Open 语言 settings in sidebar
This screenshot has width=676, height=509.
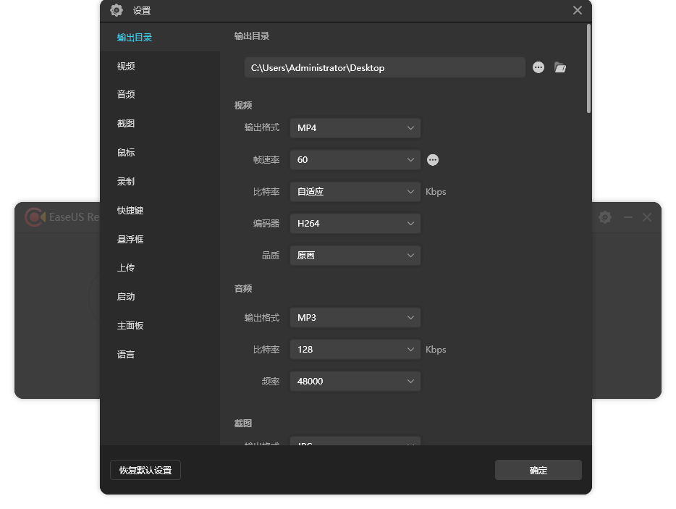tap(126, 355)
